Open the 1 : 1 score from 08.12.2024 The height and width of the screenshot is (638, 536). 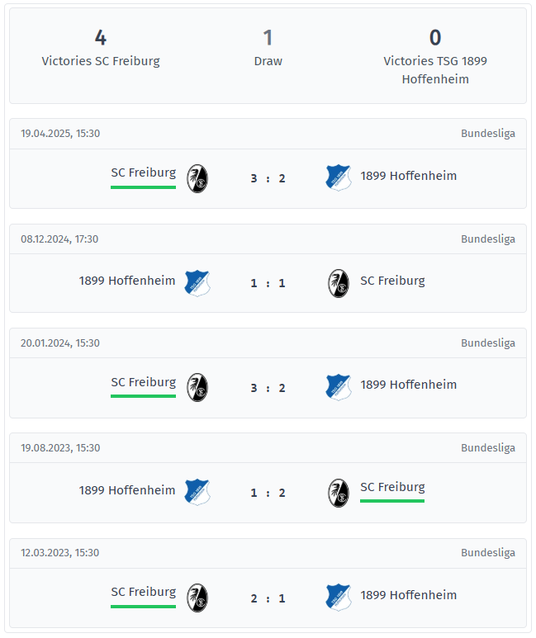click(268, 283)
